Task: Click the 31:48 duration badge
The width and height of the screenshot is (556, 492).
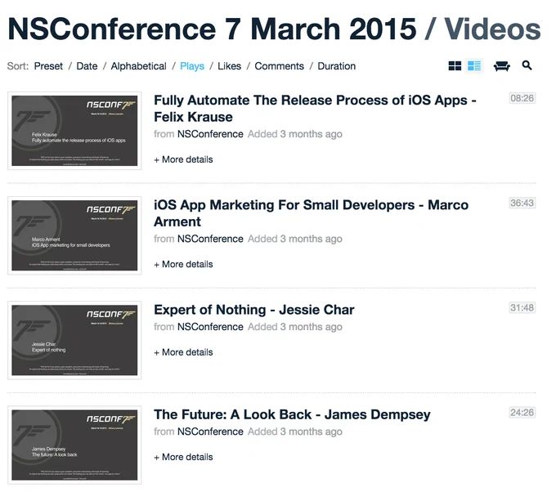Action: point(522,307)
